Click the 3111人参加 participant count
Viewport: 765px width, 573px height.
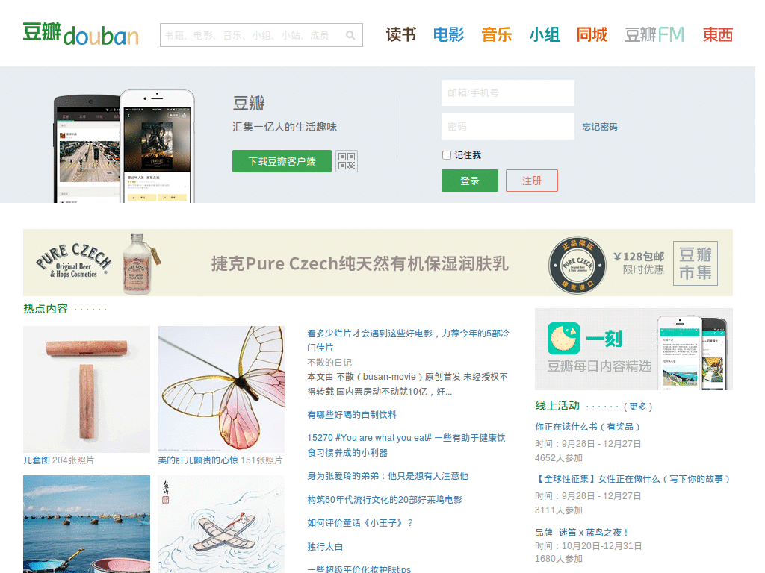(559, 510)
